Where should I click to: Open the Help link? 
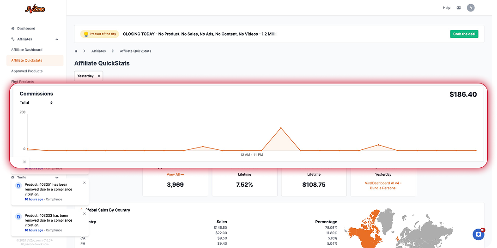click(x=446, y=8)
